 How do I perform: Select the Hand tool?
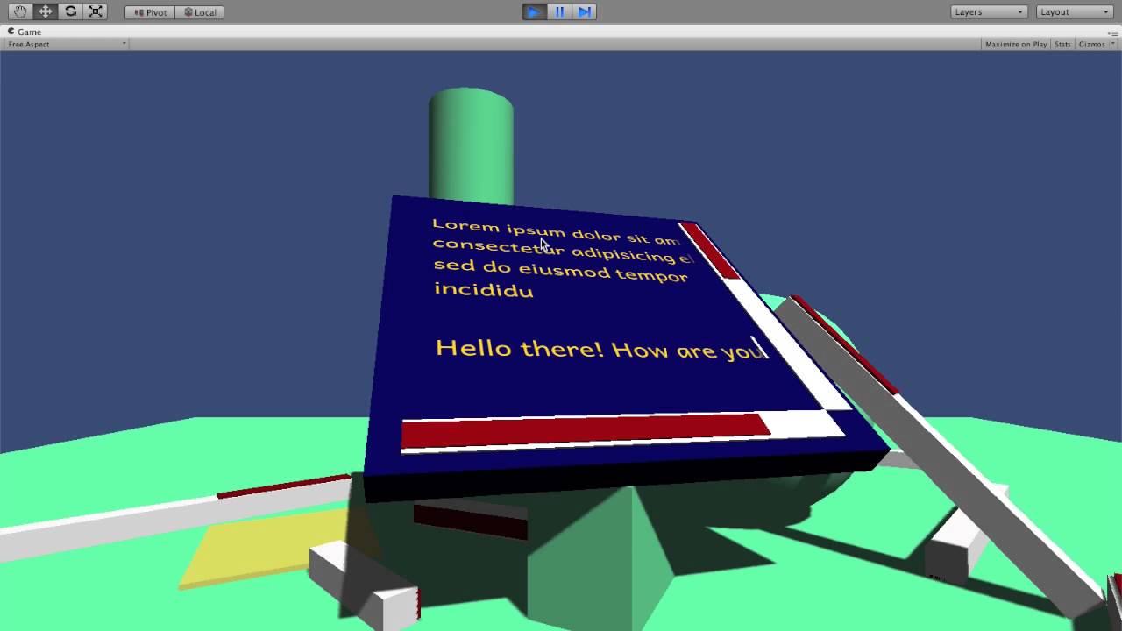click(x=20, y=11)
